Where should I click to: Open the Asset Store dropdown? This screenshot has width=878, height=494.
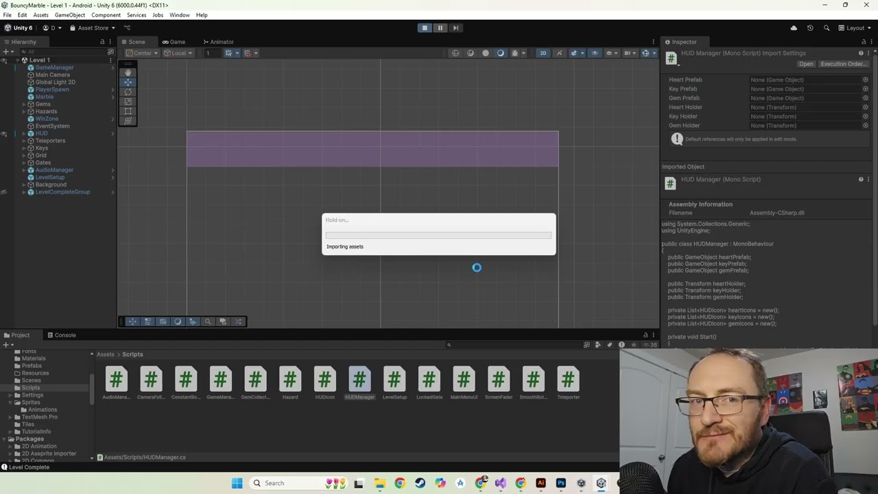93,28
